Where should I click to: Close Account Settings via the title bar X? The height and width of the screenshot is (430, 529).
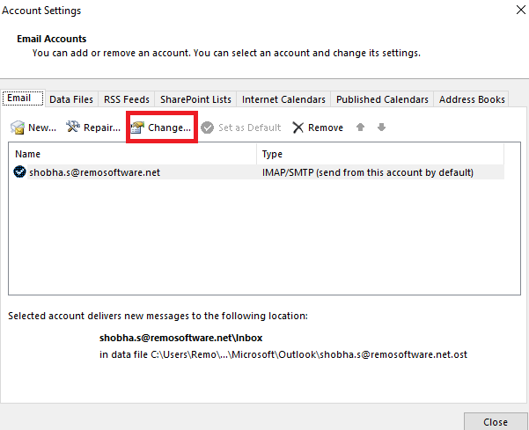tap(521, 10)
